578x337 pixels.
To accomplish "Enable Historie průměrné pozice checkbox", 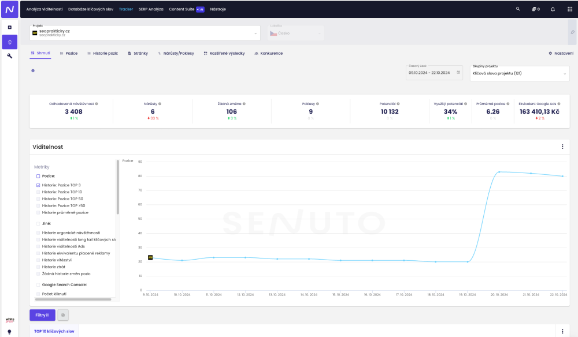I will [38, 213].
